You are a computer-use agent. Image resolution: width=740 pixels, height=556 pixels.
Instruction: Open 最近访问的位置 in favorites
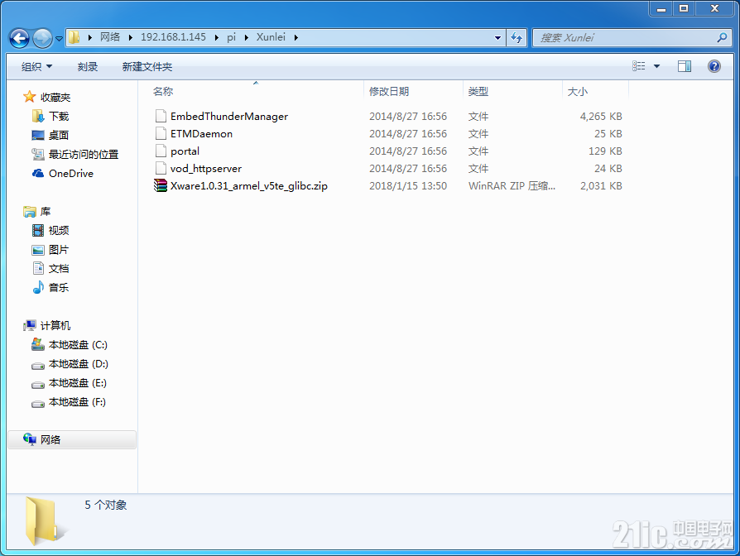(84, 154)
